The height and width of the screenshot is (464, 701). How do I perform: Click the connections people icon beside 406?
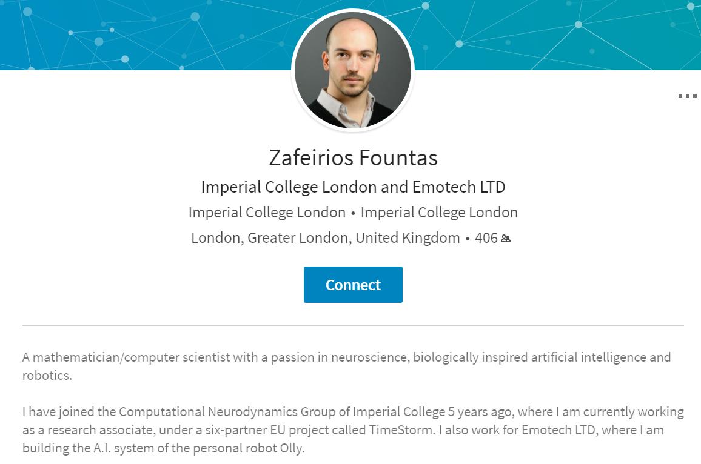[x=506, y=239]
